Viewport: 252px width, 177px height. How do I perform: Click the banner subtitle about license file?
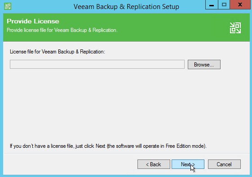click(x=62, y=30)
